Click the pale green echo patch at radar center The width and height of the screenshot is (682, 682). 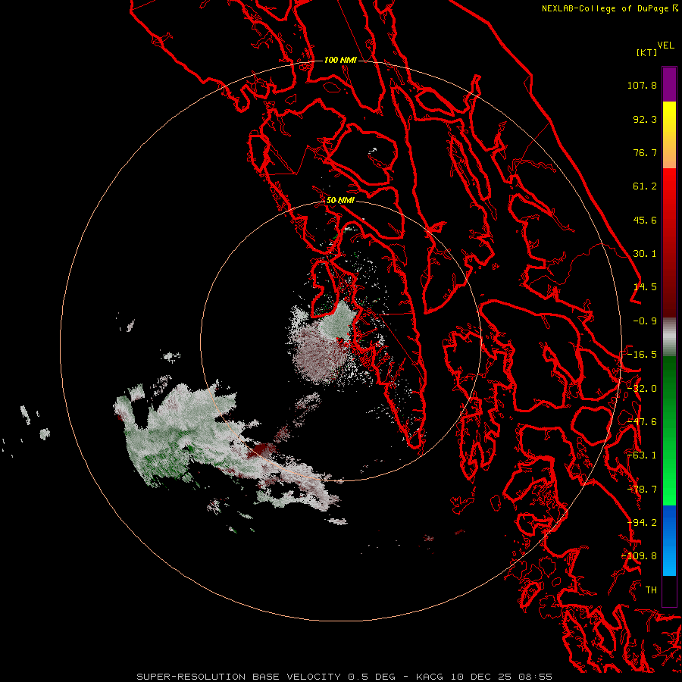pos(338,322)
